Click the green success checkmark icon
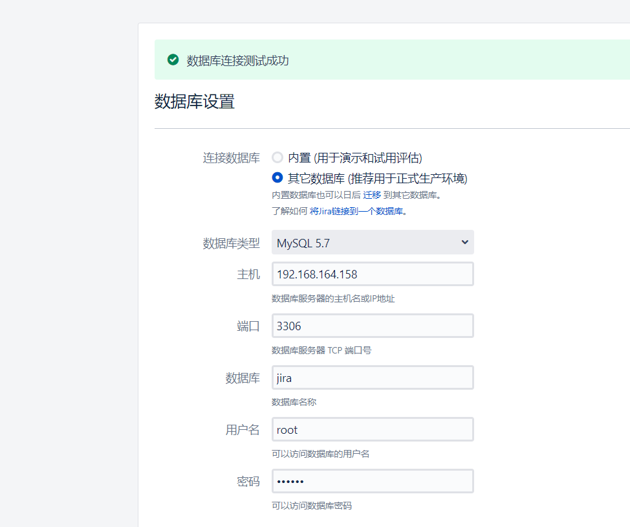 [173, 60]
